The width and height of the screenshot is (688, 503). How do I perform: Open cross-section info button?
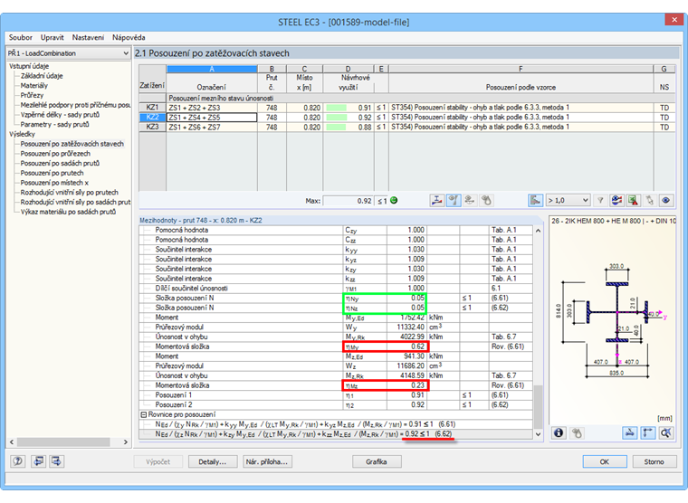(559, 432)
